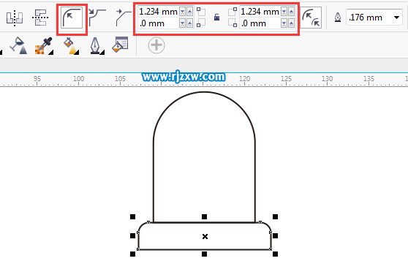Click the rectangle's bottom-right corner node
Screen dimensions: 408x280
click(x=271, y=249)
